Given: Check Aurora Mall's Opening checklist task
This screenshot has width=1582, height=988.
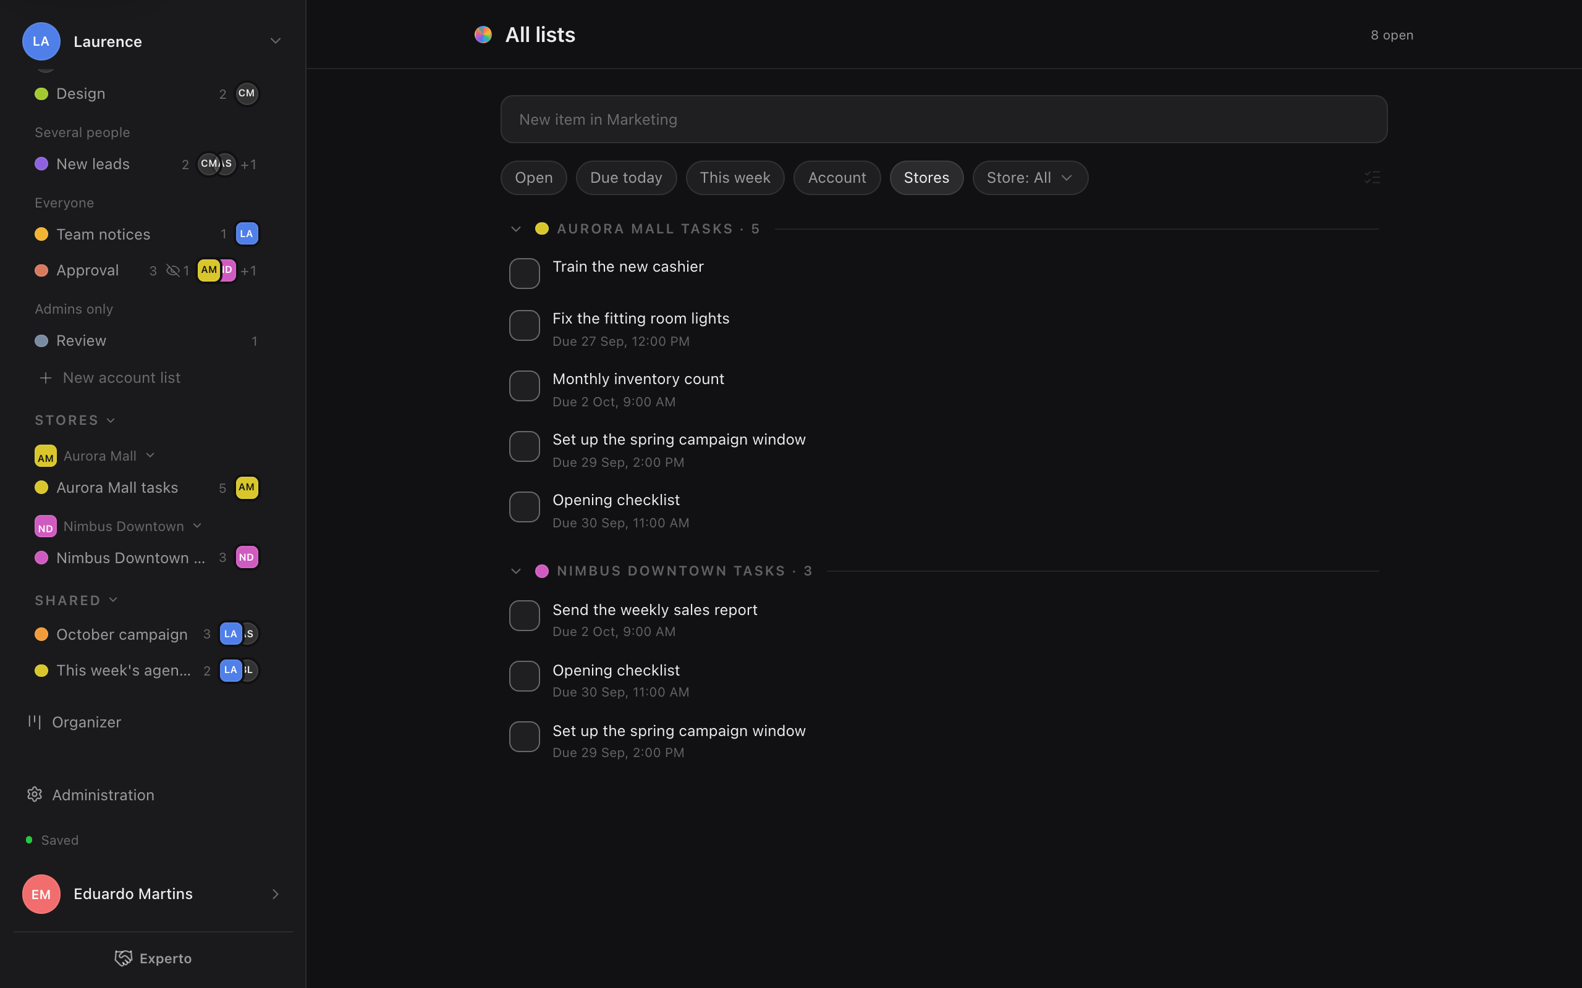Looking at the screenshot, I should 524,507.
